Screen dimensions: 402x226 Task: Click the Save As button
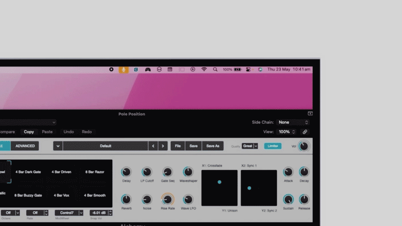pyautogui.click(x=213, y=146)
